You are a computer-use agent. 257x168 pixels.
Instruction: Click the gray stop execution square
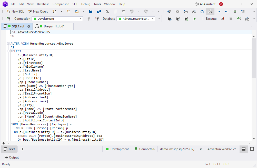point(231,19)
